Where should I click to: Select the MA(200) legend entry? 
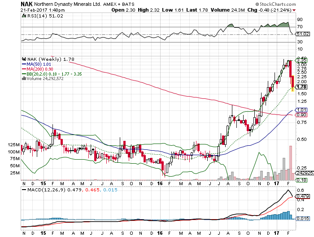click(38, 69)
